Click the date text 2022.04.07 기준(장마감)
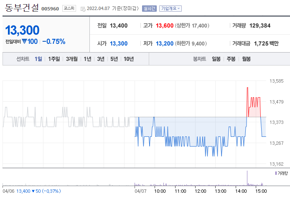 point(112,8)
